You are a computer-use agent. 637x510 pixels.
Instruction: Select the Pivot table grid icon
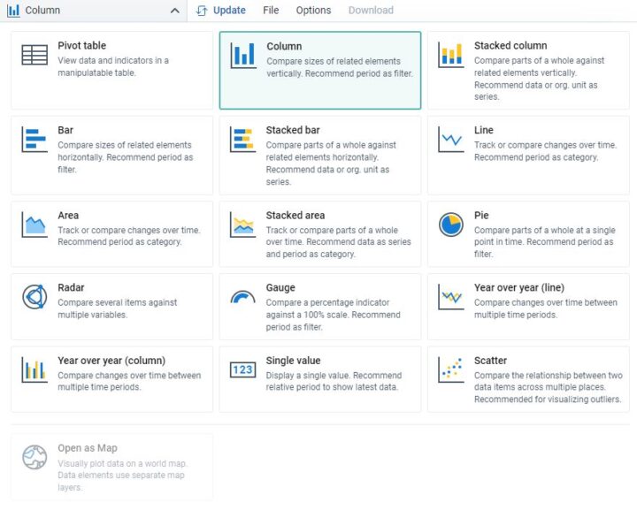[x=35, y=55]
